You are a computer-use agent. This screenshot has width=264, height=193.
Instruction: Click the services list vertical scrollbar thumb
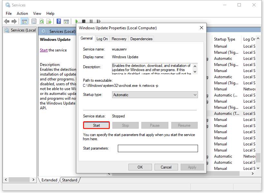click(258, 158)
